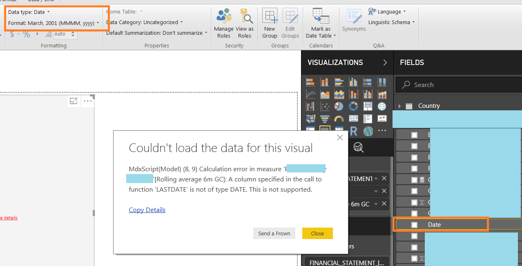Select the clustered column chart visualization

pos(353,83)
